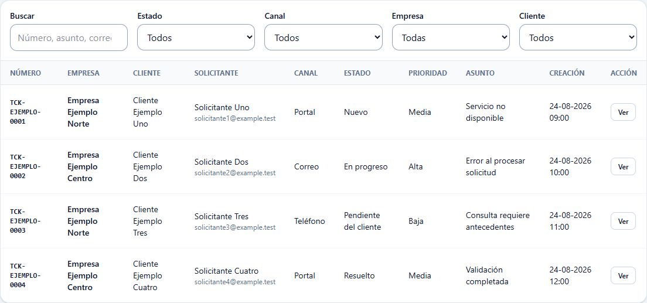Click the Alta priority cell
The image size is (647, 303).
[416, 167]
